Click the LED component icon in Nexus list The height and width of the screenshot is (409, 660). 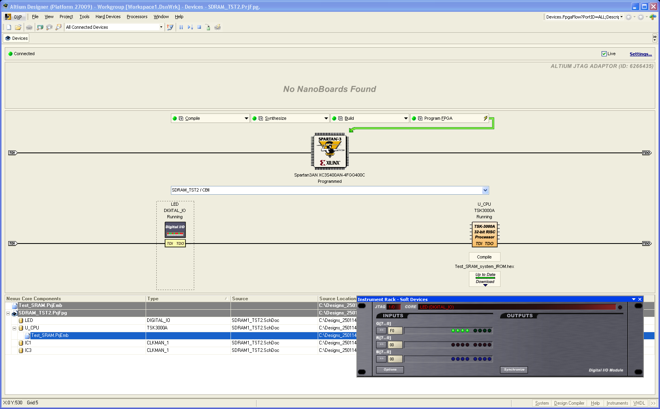tap(21, 320)
